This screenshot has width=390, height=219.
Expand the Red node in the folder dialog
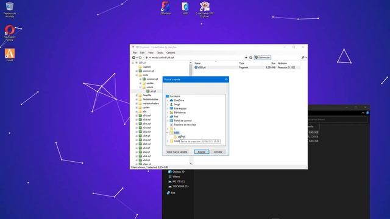168,116
